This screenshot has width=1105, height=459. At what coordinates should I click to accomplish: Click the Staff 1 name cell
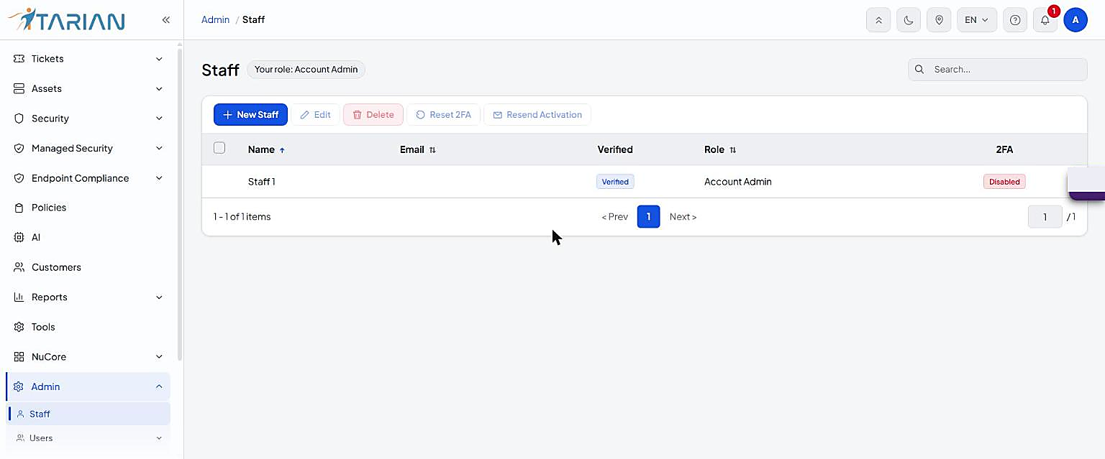pos(262,182)
